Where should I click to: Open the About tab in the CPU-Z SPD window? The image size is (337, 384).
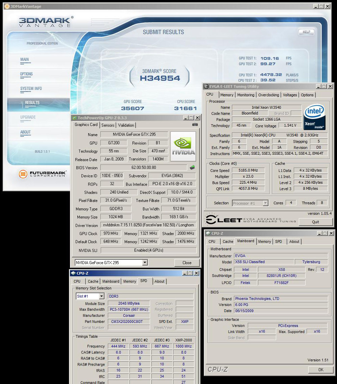tap(159, 281)
